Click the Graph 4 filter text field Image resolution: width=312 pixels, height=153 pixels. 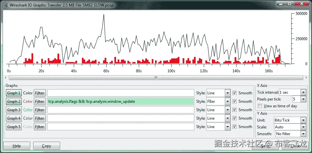pos(121,118)
